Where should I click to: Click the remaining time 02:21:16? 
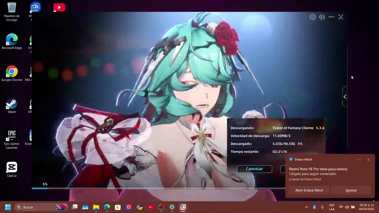tap(280, 152)
